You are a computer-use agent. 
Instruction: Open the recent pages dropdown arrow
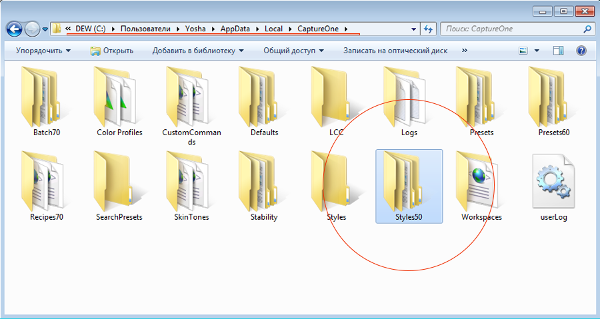coord(45,29)
